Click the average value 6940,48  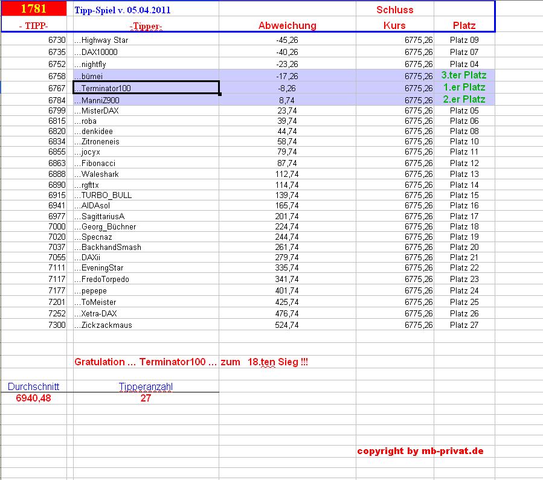click(34, 398)
